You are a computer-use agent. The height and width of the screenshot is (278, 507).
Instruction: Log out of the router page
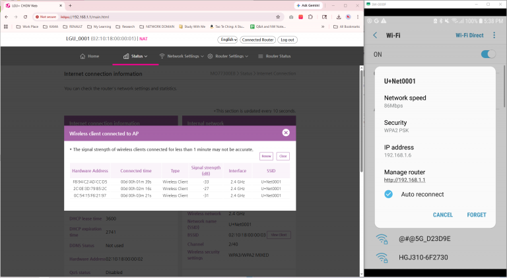tap(287, 40)
